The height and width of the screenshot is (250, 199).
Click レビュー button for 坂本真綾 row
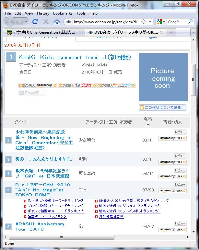click(180, 170)
